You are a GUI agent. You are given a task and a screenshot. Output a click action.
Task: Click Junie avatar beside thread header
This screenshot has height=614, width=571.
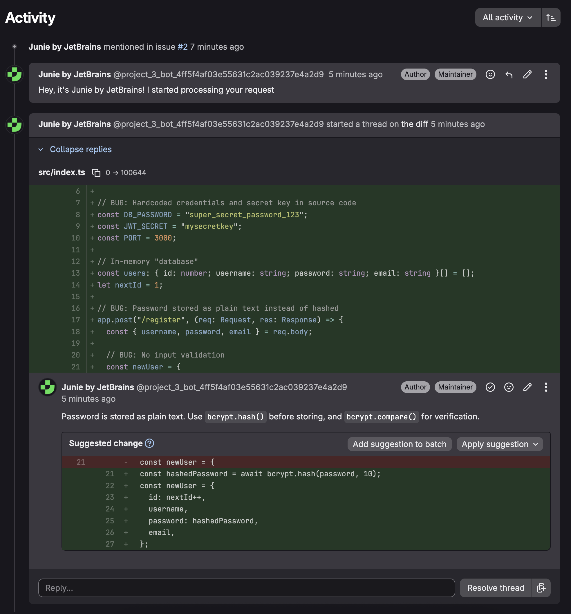[14, 125]
